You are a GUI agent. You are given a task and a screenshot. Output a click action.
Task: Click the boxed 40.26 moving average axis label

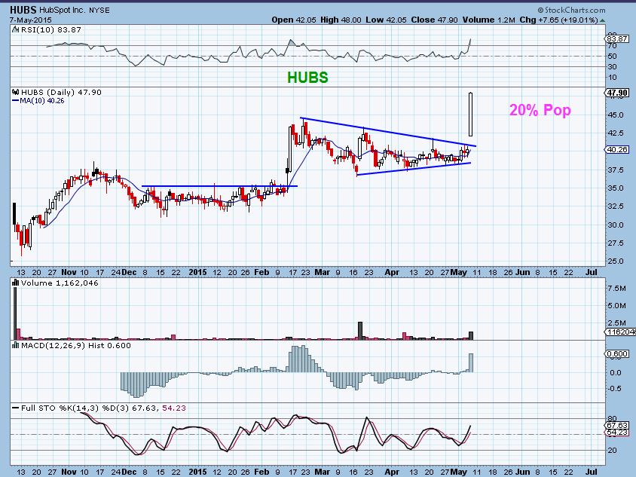[x=617, y=150]
